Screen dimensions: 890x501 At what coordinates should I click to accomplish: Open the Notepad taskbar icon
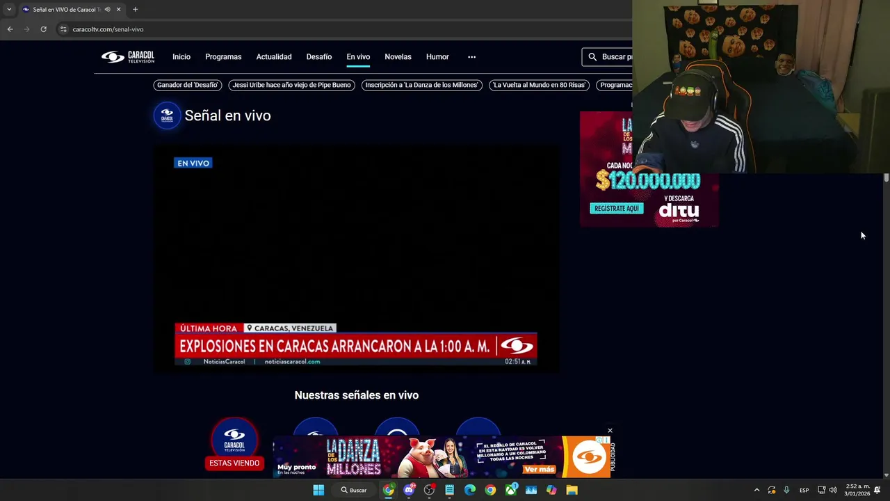pyautogui.click(x=450, y=490)
